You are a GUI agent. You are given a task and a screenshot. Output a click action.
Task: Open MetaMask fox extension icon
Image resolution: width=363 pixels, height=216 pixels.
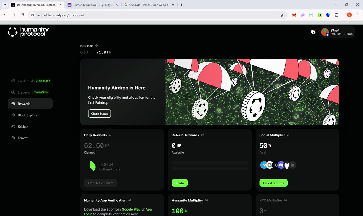294,15
